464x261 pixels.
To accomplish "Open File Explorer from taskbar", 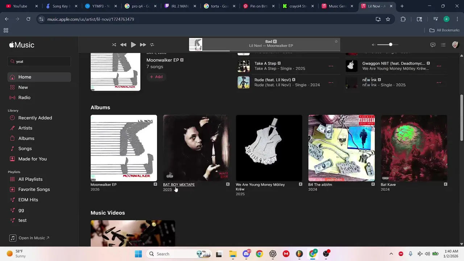I will (232, 254).
